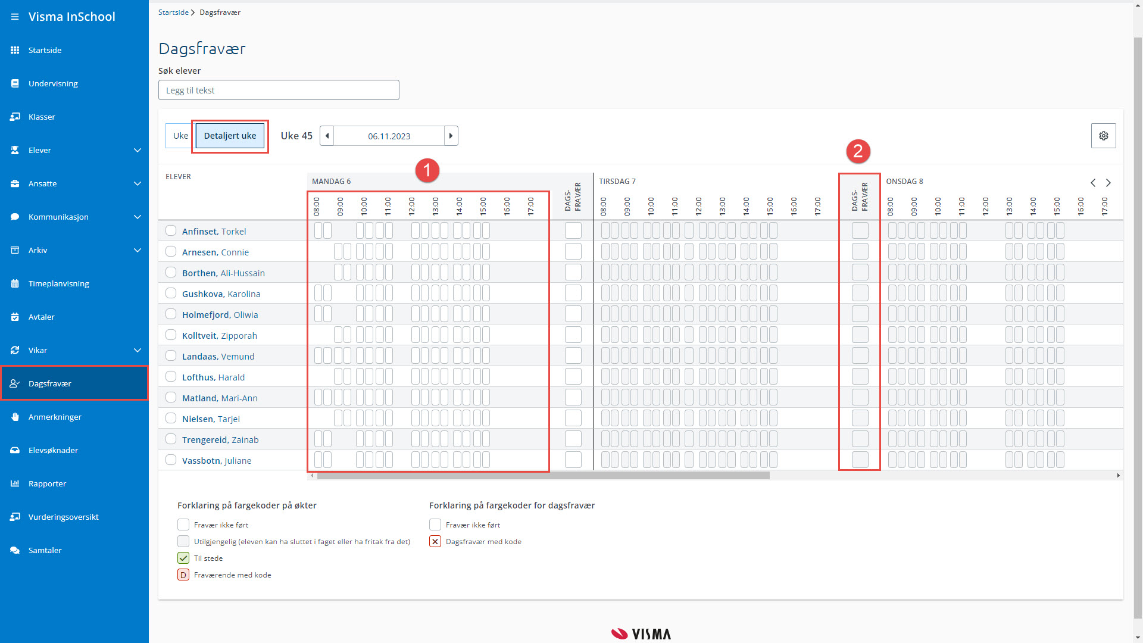Mark Monday dagsfravær box for Landaas, Vemund

[x=573, y=355]
